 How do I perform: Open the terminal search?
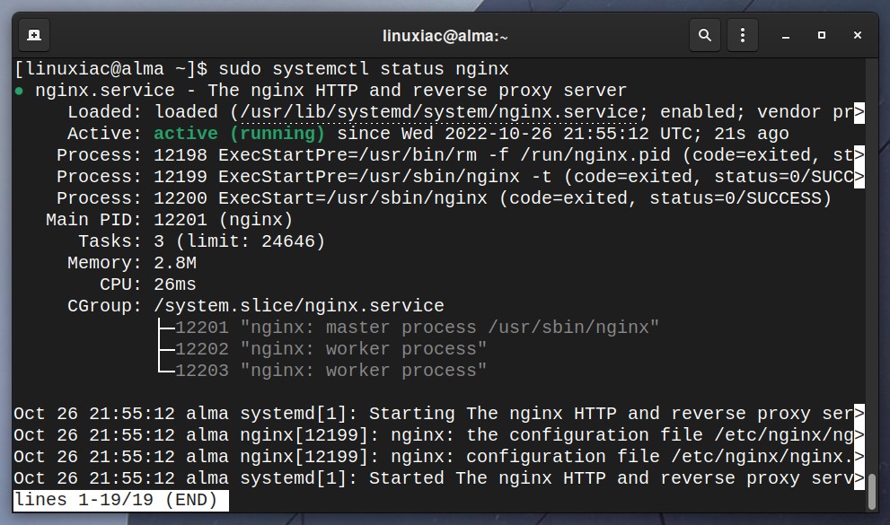pyautogui.click(x=705, y=35)
